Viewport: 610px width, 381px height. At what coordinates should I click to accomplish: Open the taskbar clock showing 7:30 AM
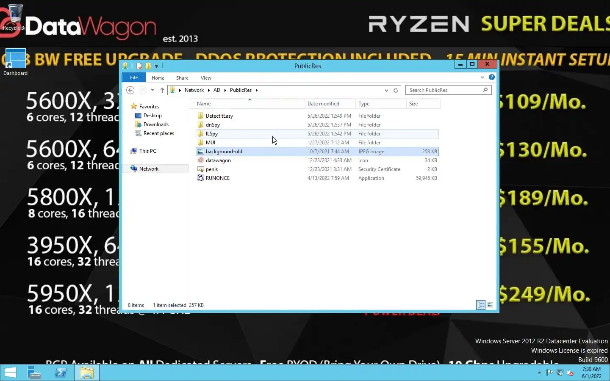[x=592, y=373]
